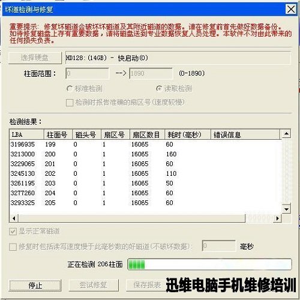Viewport: 300px width, 300px height.
Task: Click the 停止 button
Action: point(35,285)
